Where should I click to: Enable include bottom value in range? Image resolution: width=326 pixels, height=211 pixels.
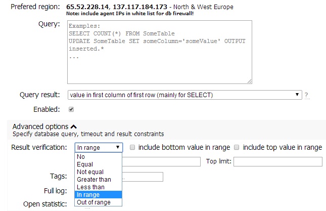click(x=132, y=148)
